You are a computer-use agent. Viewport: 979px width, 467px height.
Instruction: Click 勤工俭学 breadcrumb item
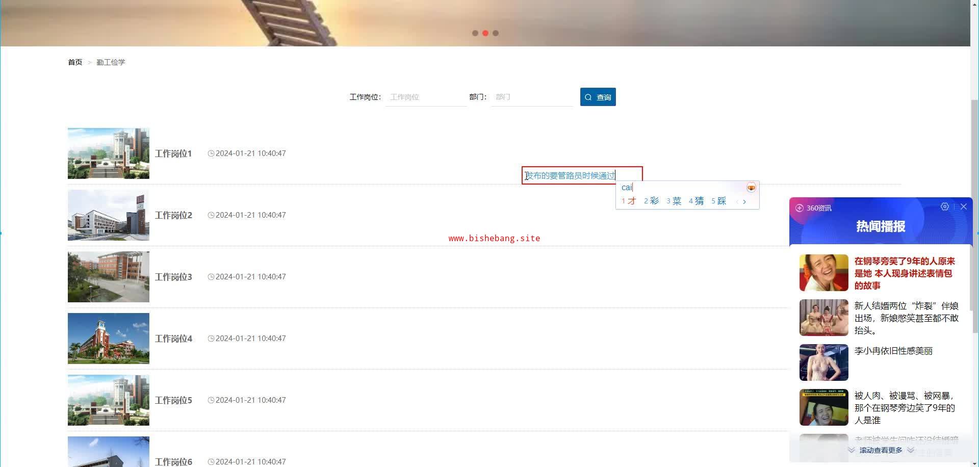[111, 62]
